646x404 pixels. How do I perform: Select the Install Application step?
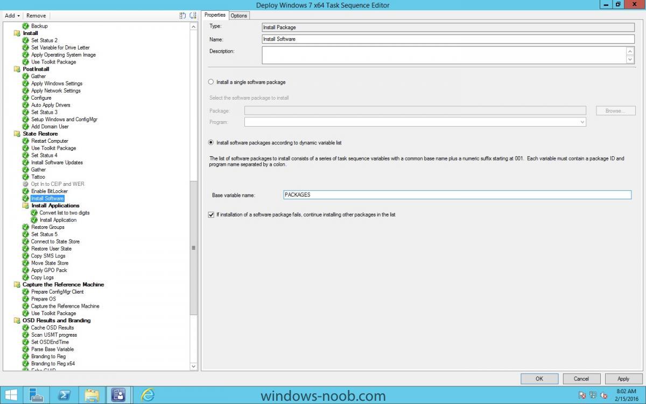[x=58, y=220]
